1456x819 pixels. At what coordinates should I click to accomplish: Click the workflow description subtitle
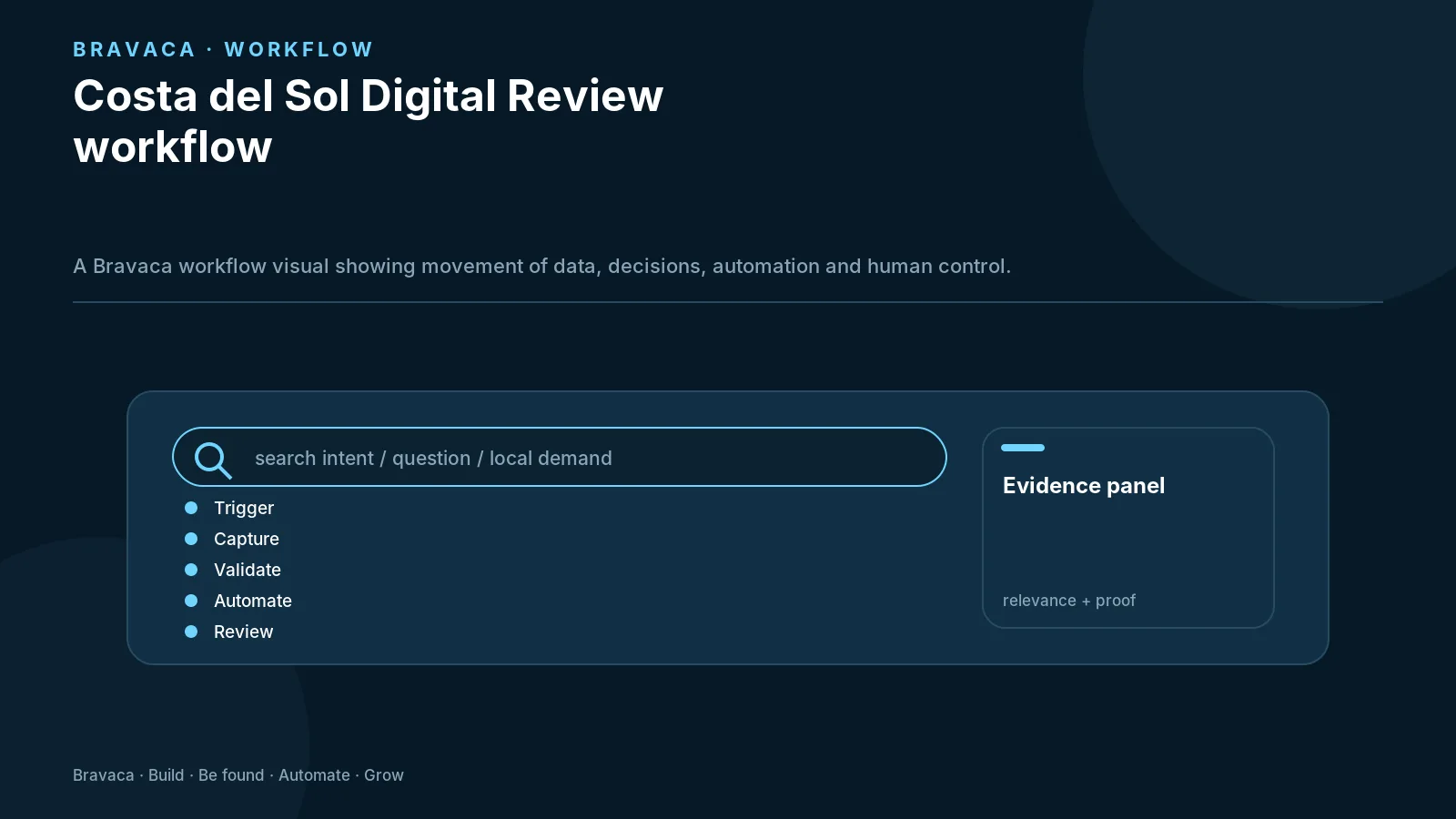click(x=541, y=266)
